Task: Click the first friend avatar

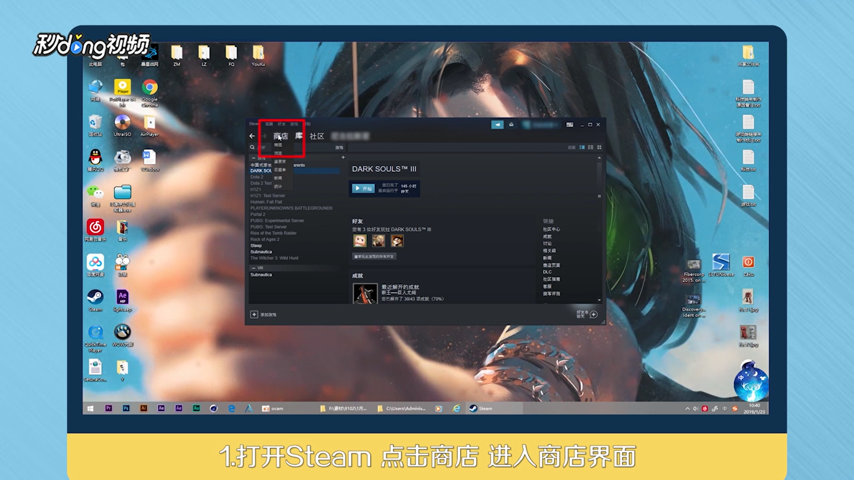Action: click(x=360, y=241)
